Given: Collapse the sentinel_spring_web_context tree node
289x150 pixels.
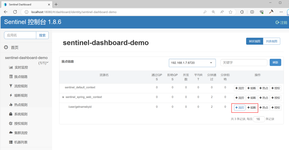Looking at the screenshot, I should tap(63, 97).
